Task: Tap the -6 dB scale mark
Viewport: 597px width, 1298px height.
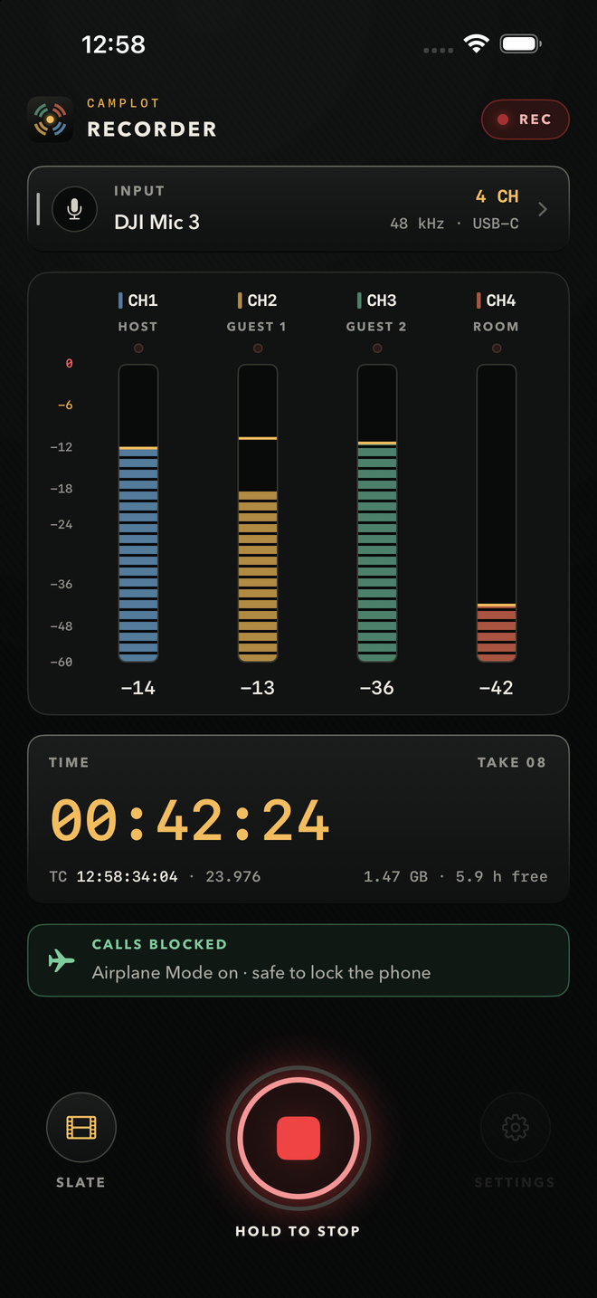Action: coord(65,406)
